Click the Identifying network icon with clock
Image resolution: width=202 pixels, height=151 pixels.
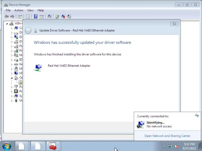coord(141,125)
